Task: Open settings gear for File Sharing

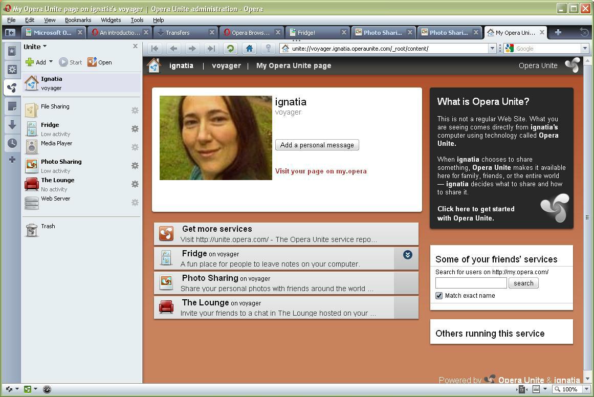Action: [x=135, y=110]
